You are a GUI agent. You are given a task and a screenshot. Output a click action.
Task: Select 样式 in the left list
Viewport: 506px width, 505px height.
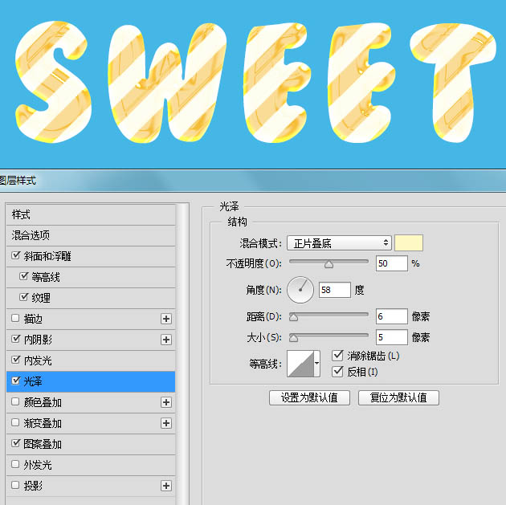pyautogui.click(x=91, y=215)
